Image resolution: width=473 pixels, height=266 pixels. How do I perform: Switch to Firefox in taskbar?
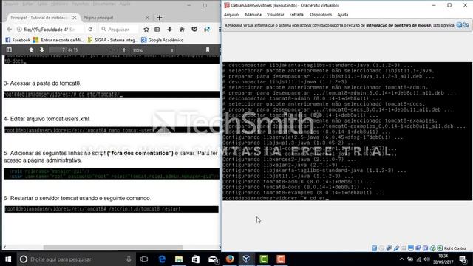(x=230, y=259)
